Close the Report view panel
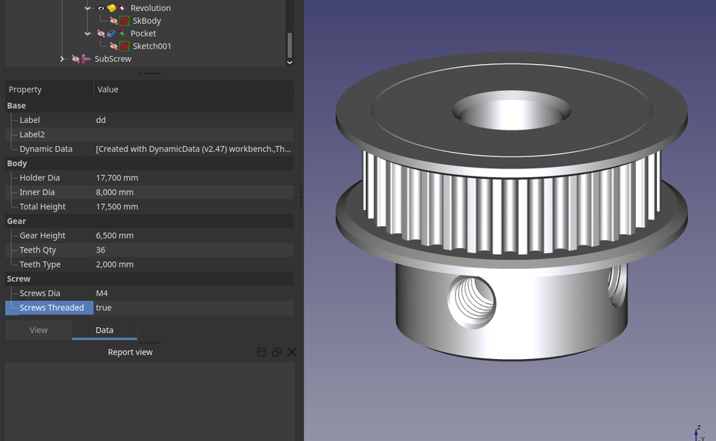The height and width of the screenshot is (441, 716). coord(291,352)
